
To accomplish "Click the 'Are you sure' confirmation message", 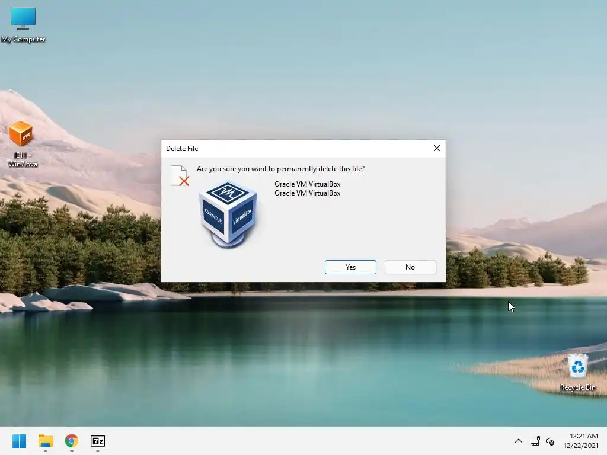I will click(280, 169).
